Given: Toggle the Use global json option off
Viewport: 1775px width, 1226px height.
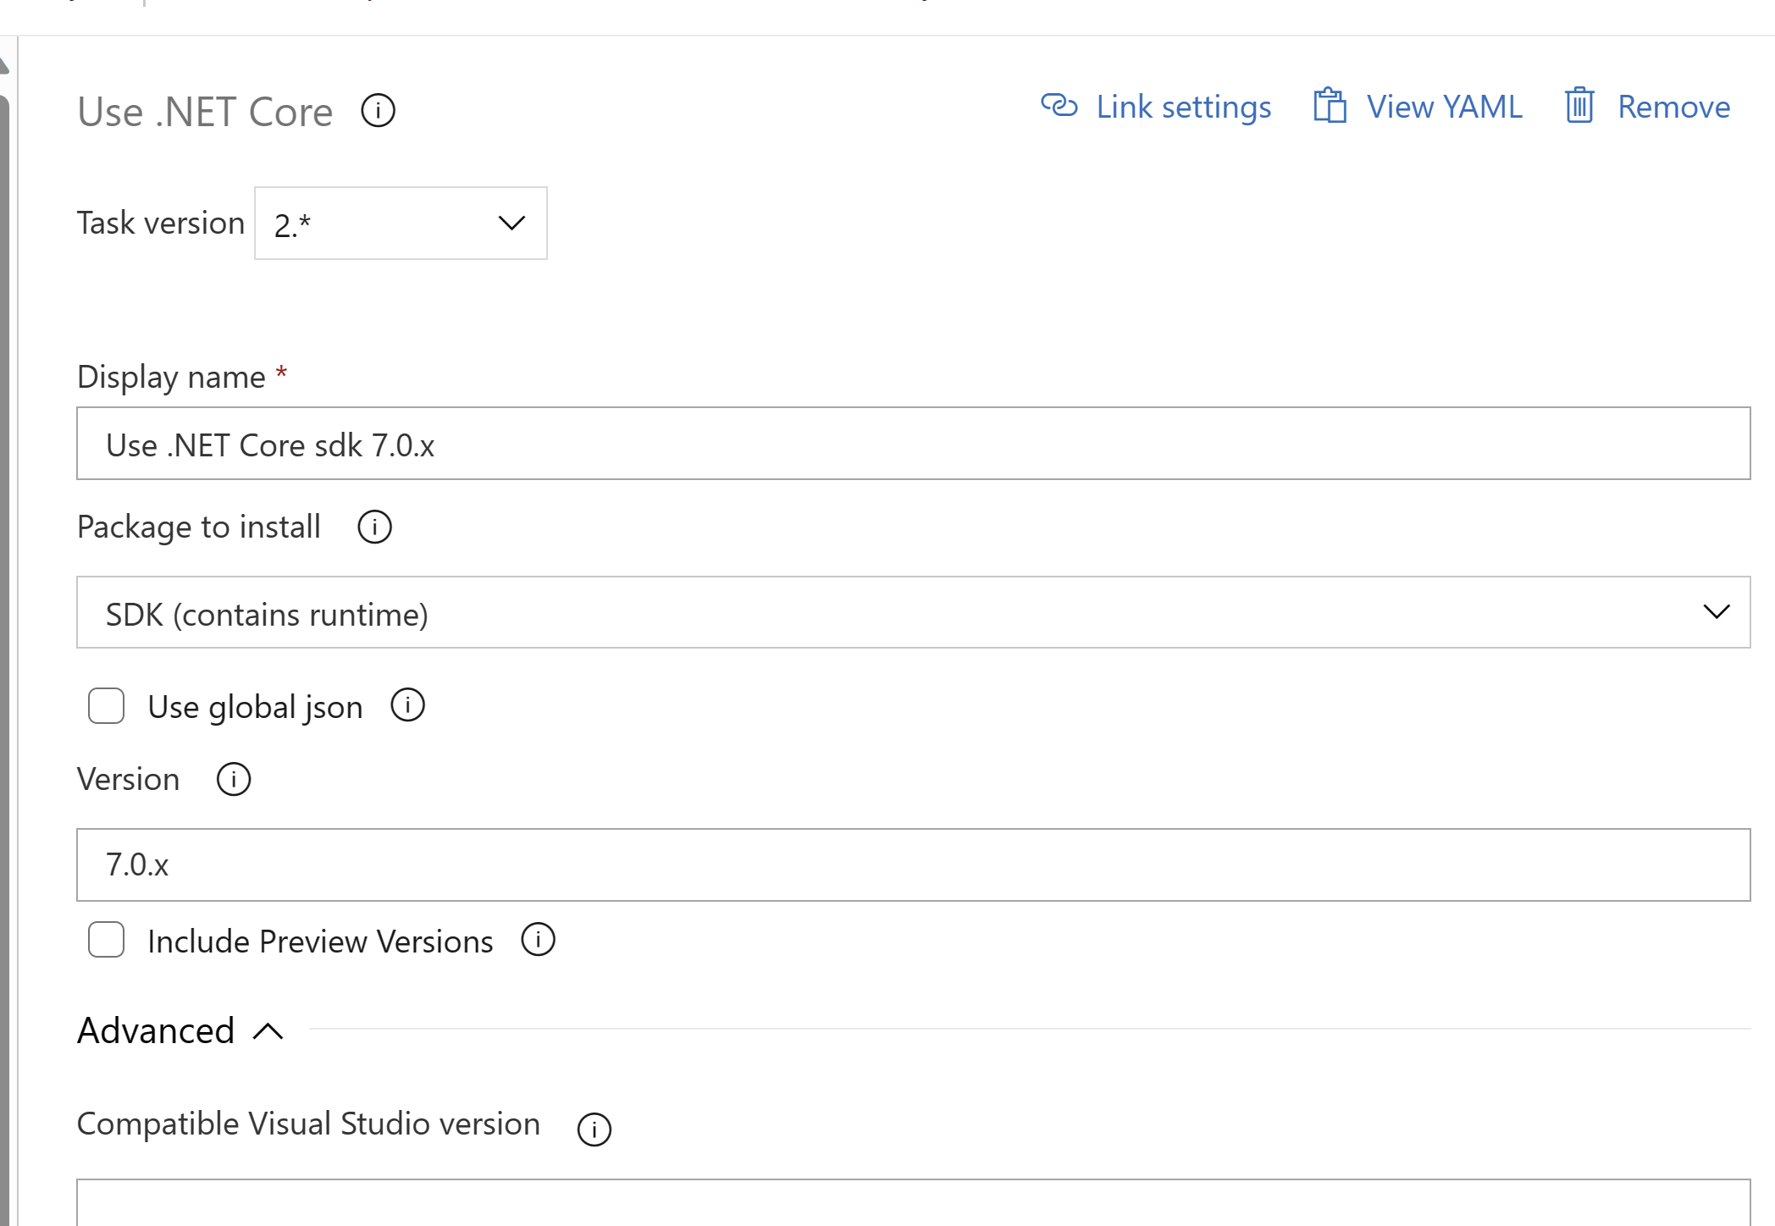Looking at the screenshot, I should 107,705.
